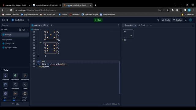Click the RAM usage bar
Screen dimensions: 196x110
coord(16,100)
